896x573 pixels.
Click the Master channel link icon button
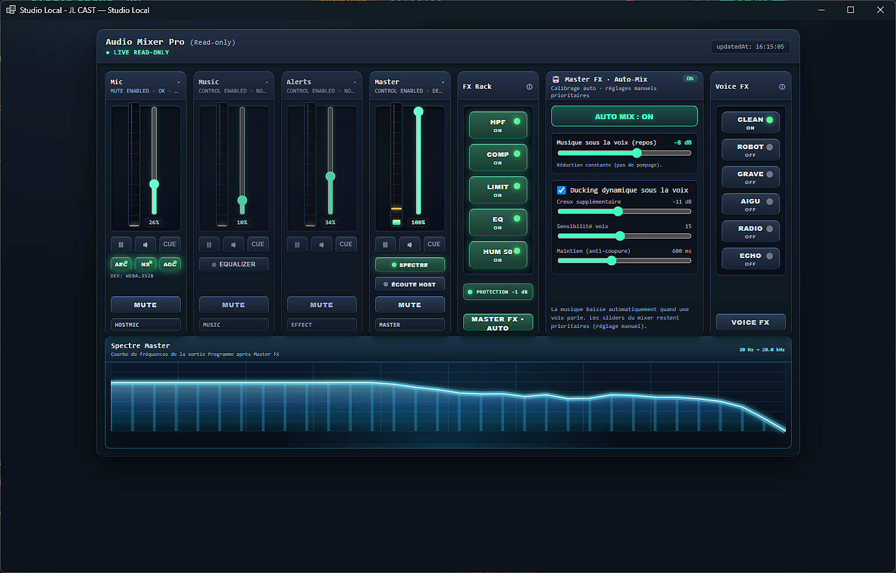tap(385, 244)
